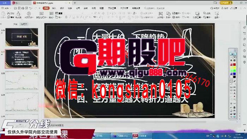The width and height of the screenshot is (247, 139).
Task: Select the Text tool 'A' in drawing palette
Action: point(234,93)
